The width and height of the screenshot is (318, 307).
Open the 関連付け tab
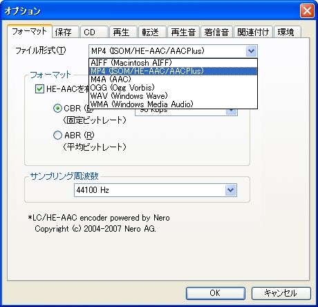(253, 32)
